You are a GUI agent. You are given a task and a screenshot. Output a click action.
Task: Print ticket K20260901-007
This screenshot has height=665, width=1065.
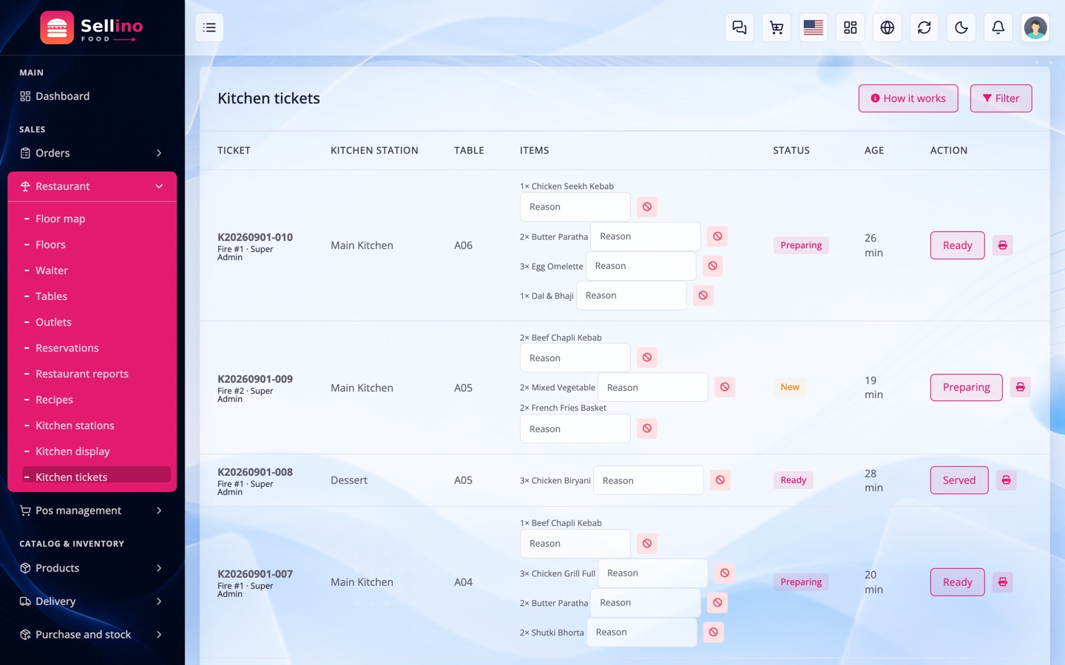point(1003,582)
